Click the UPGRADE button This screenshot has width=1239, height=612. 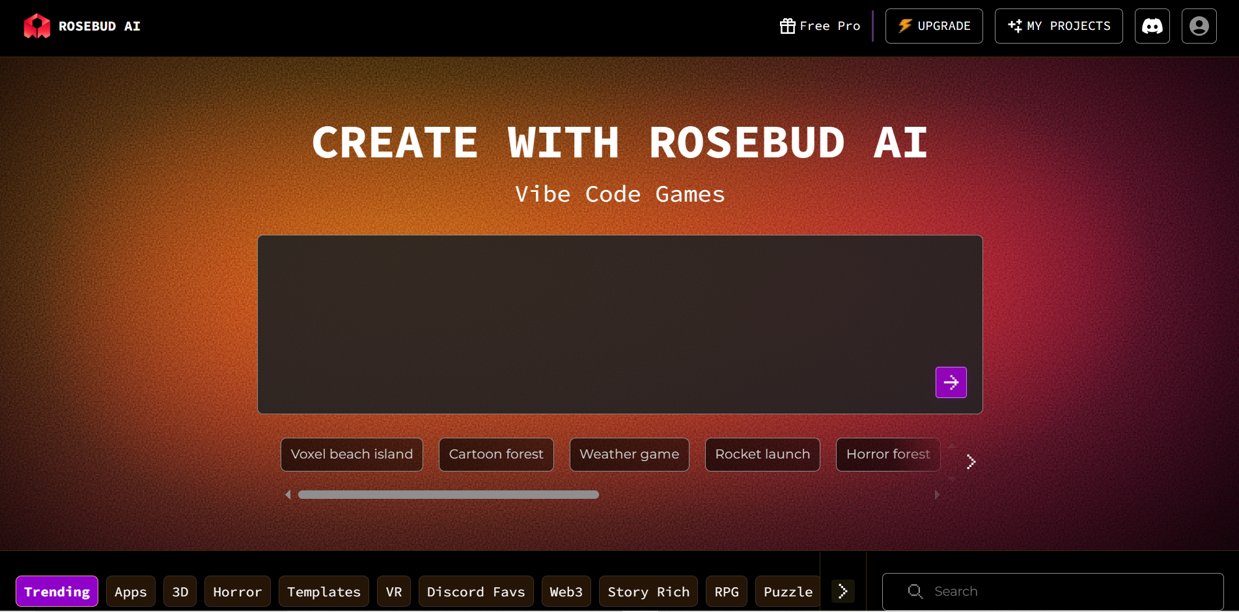934,26
